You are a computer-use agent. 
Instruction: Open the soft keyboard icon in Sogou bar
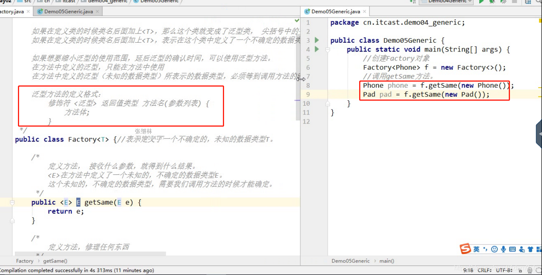513,249
